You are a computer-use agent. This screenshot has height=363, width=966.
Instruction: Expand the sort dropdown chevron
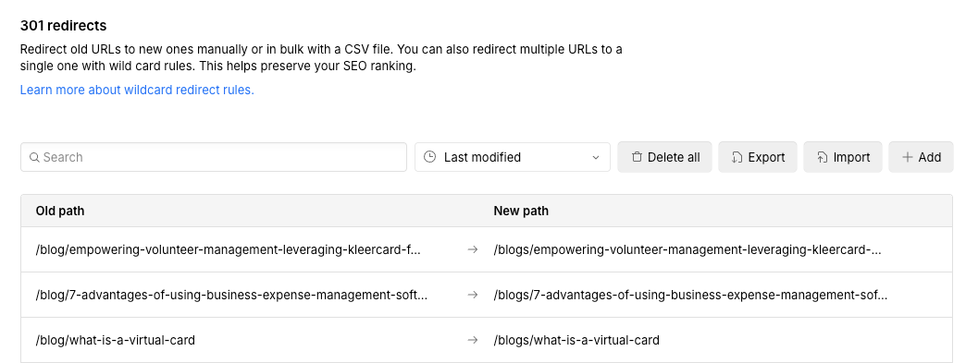(596, 158)
